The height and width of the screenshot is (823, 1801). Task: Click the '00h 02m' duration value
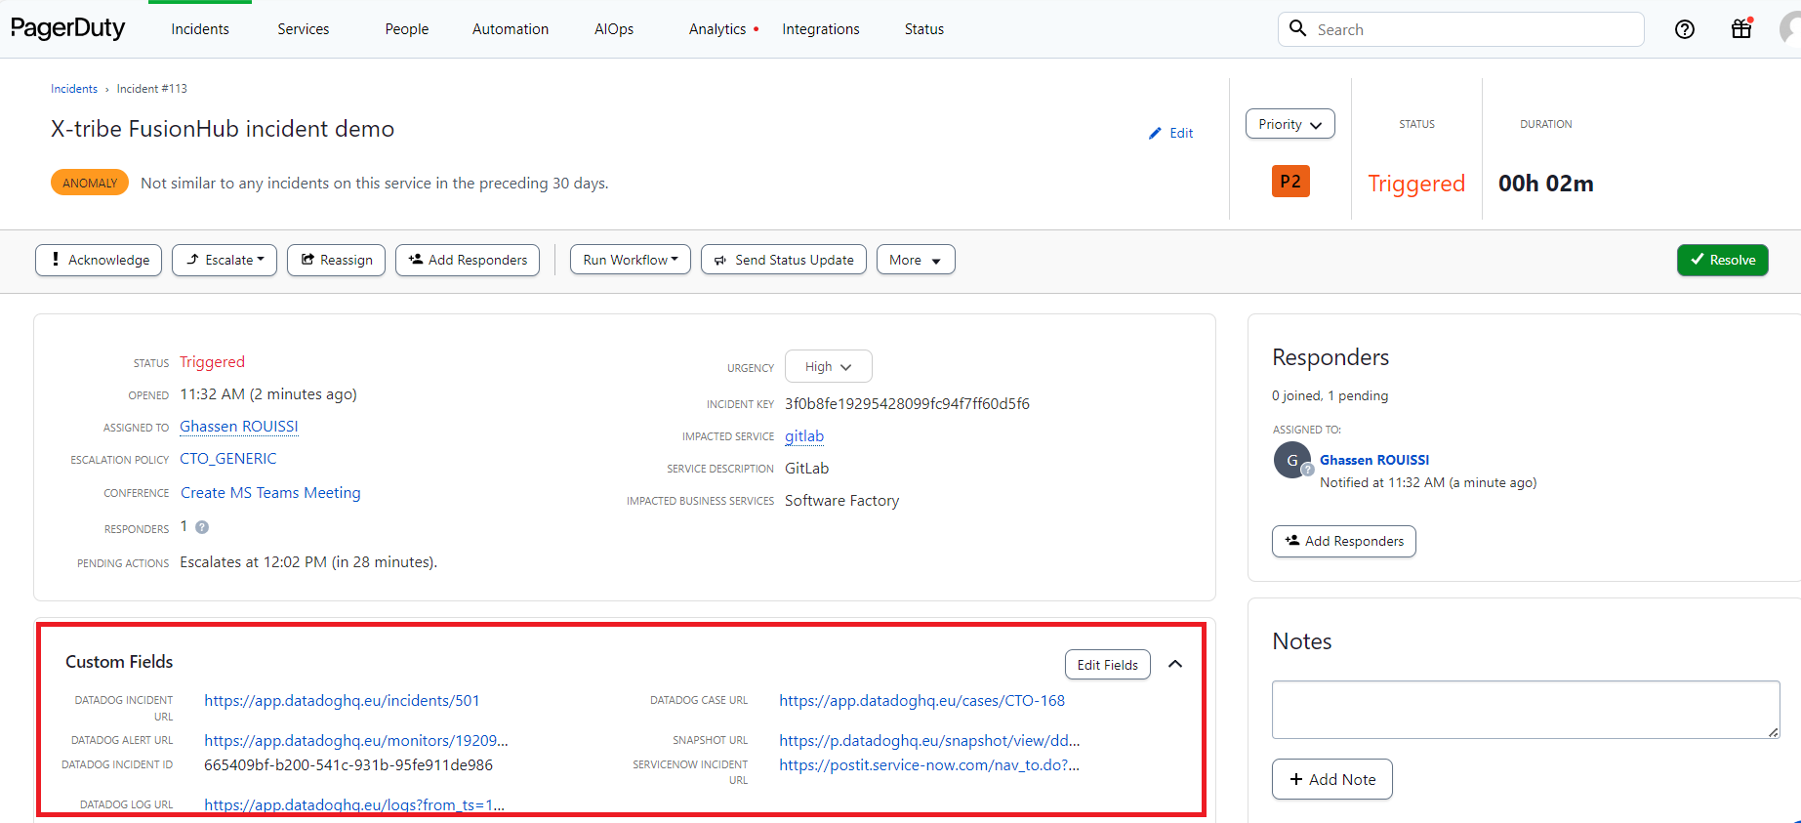pyautogui.click(x=1546, y=184)
